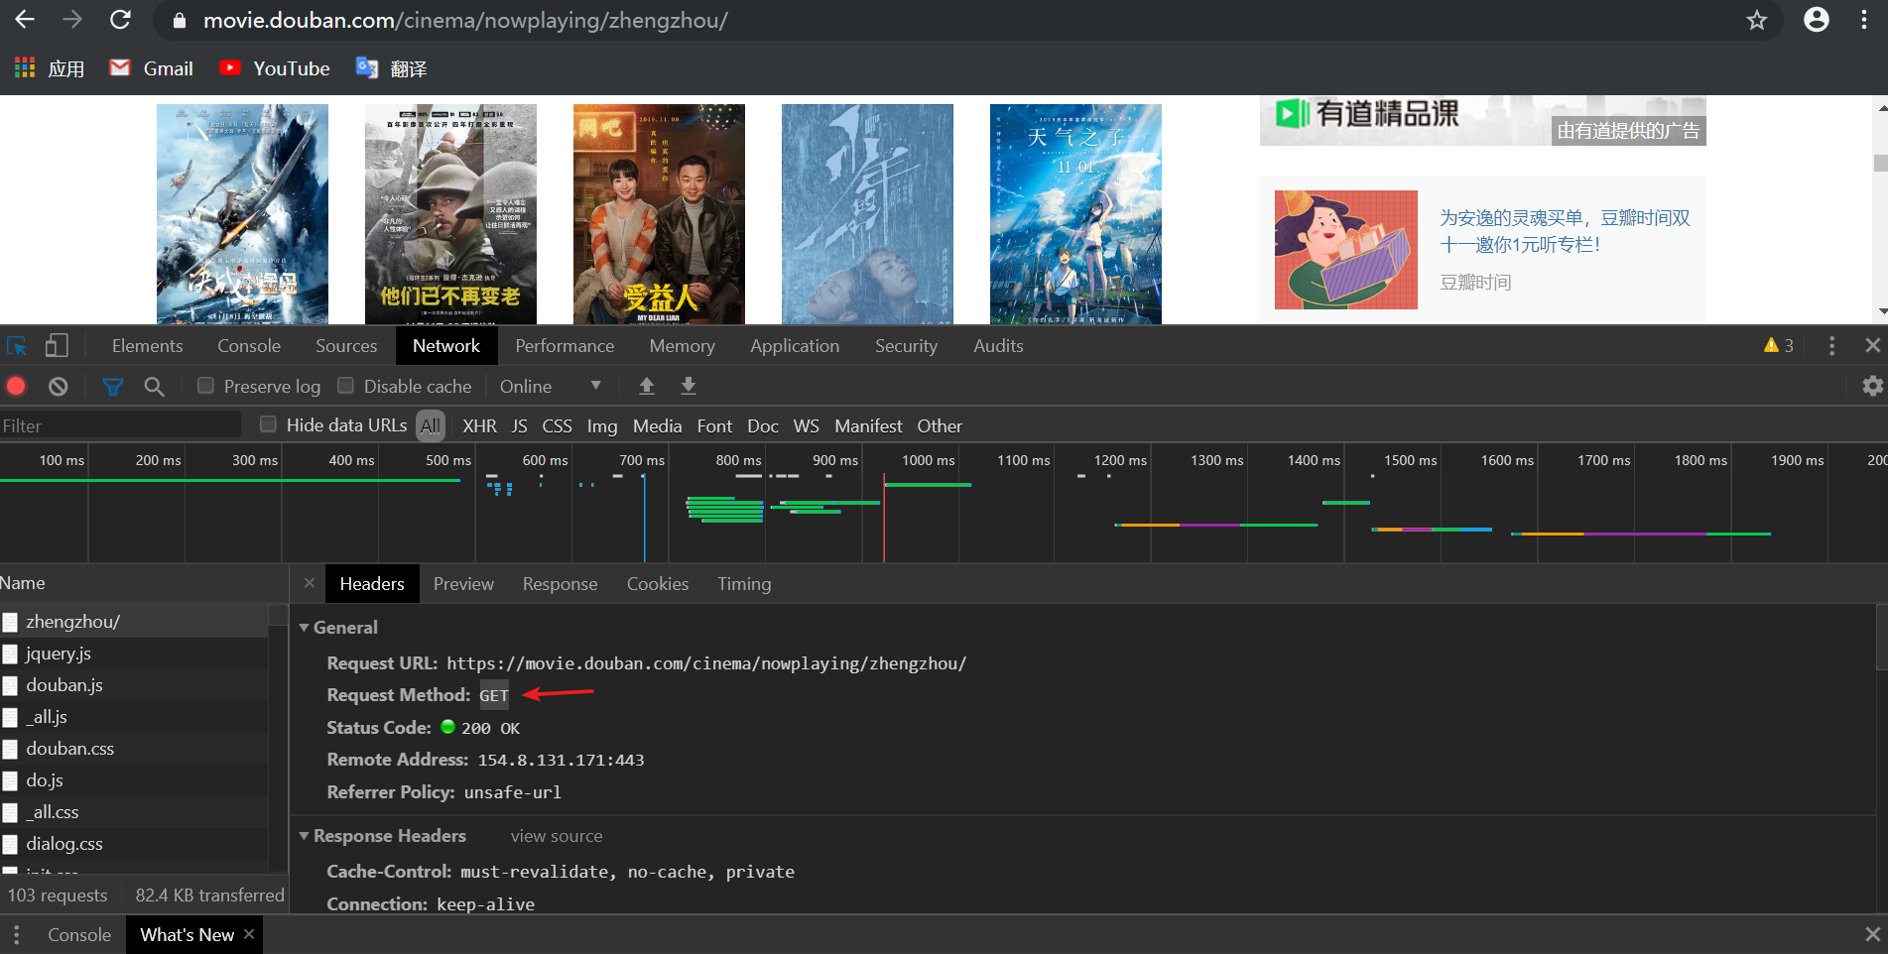Filter requests by CSS
Screen dimensions: 1888x954
557,425
